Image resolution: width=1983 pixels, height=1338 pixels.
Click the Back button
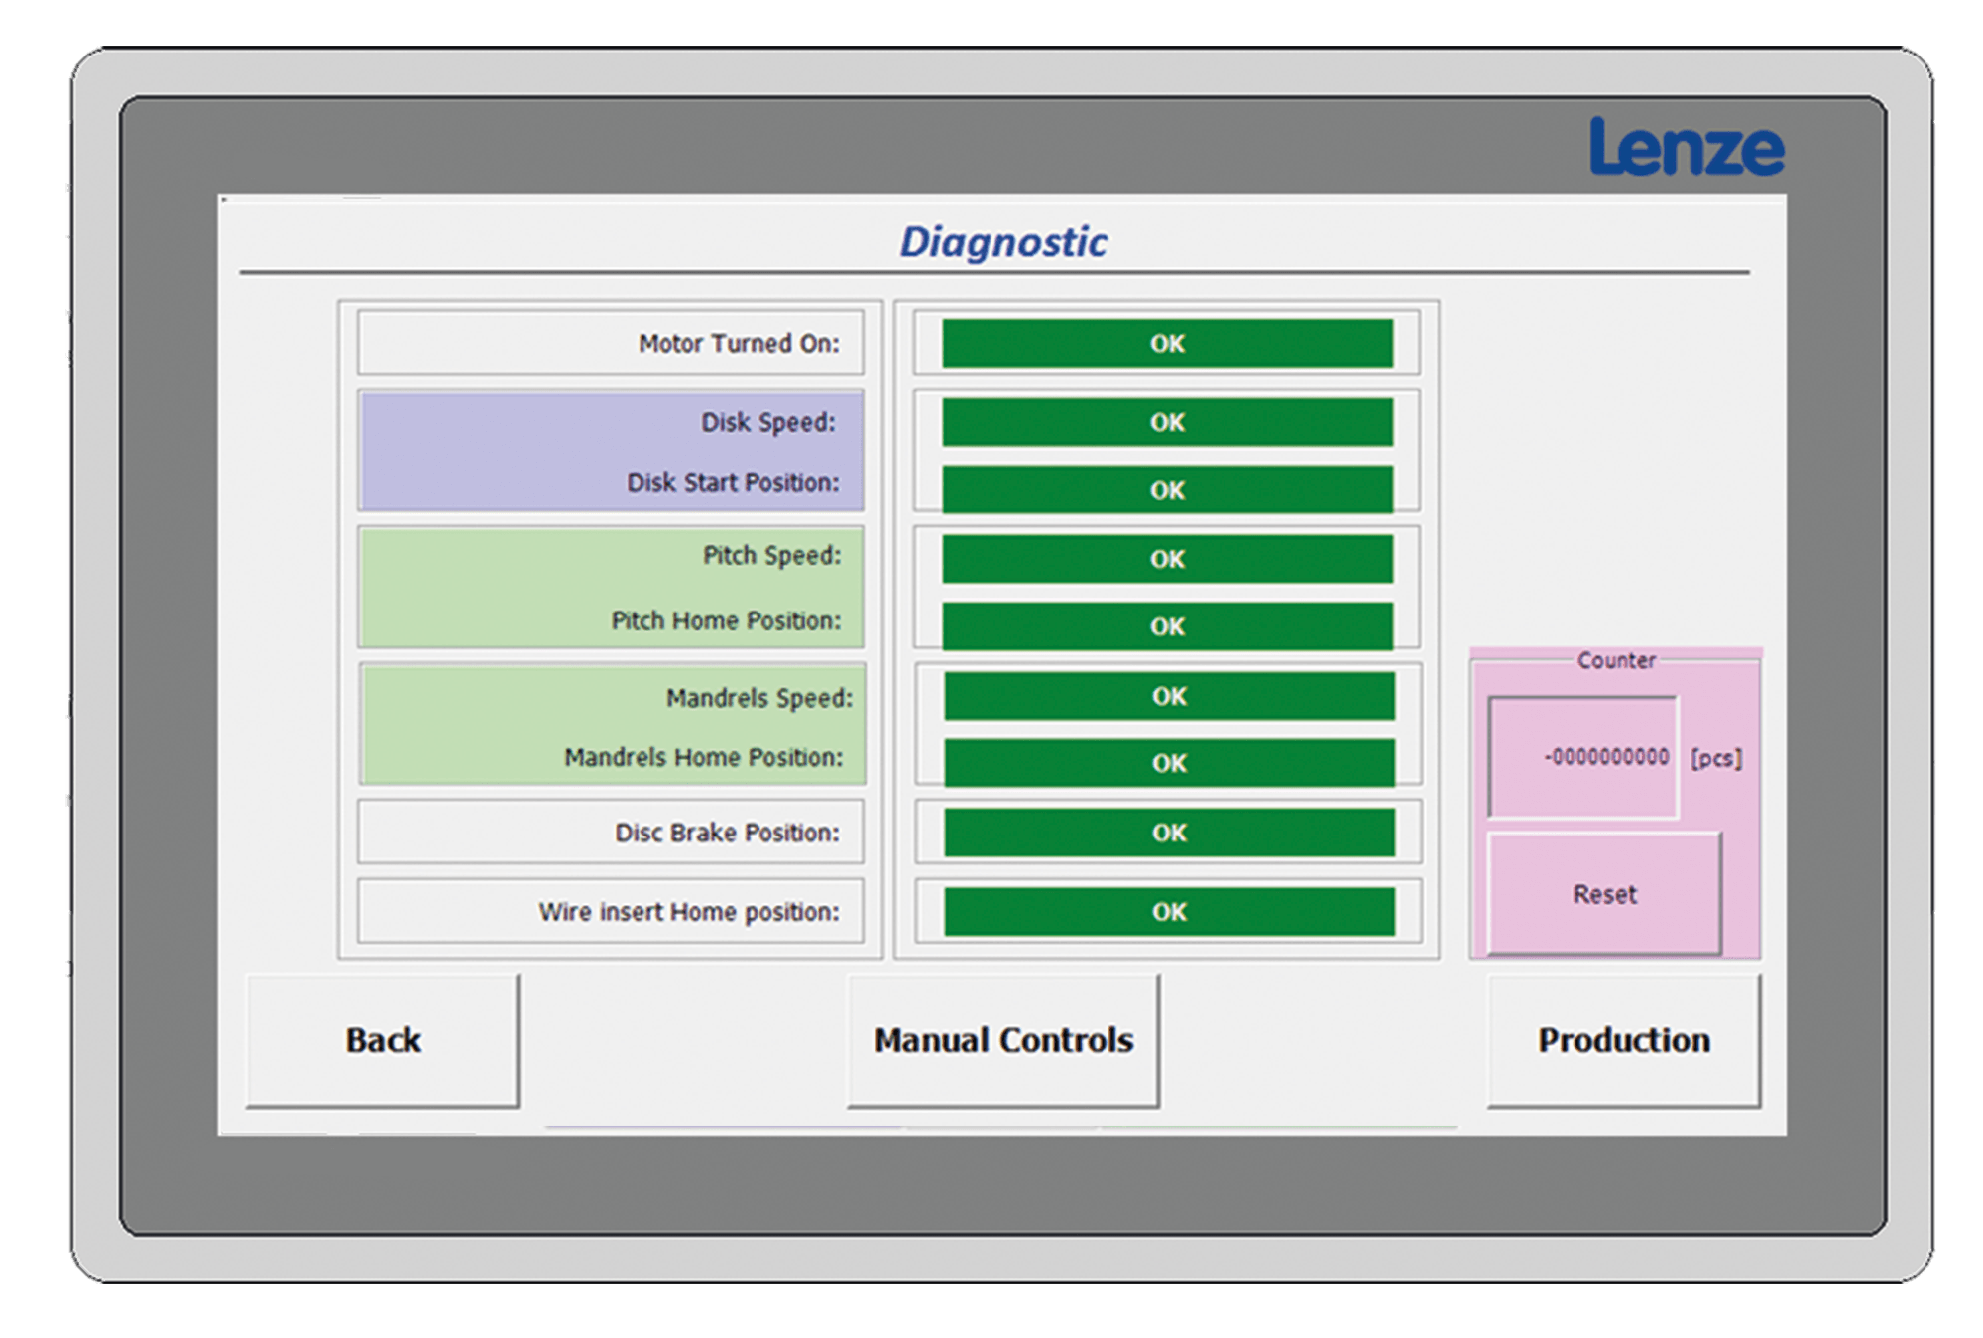pos(383,1040)
